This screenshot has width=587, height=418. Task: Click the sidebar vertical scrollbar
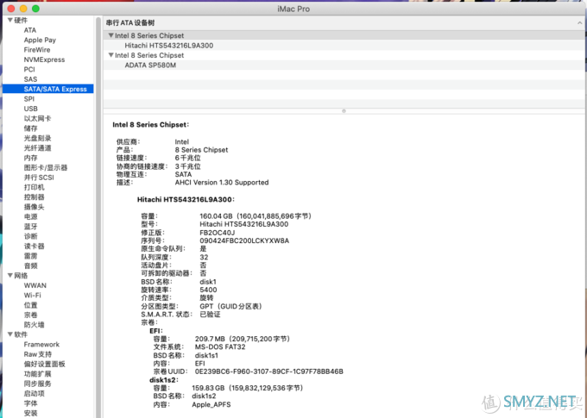coord(98,217)
